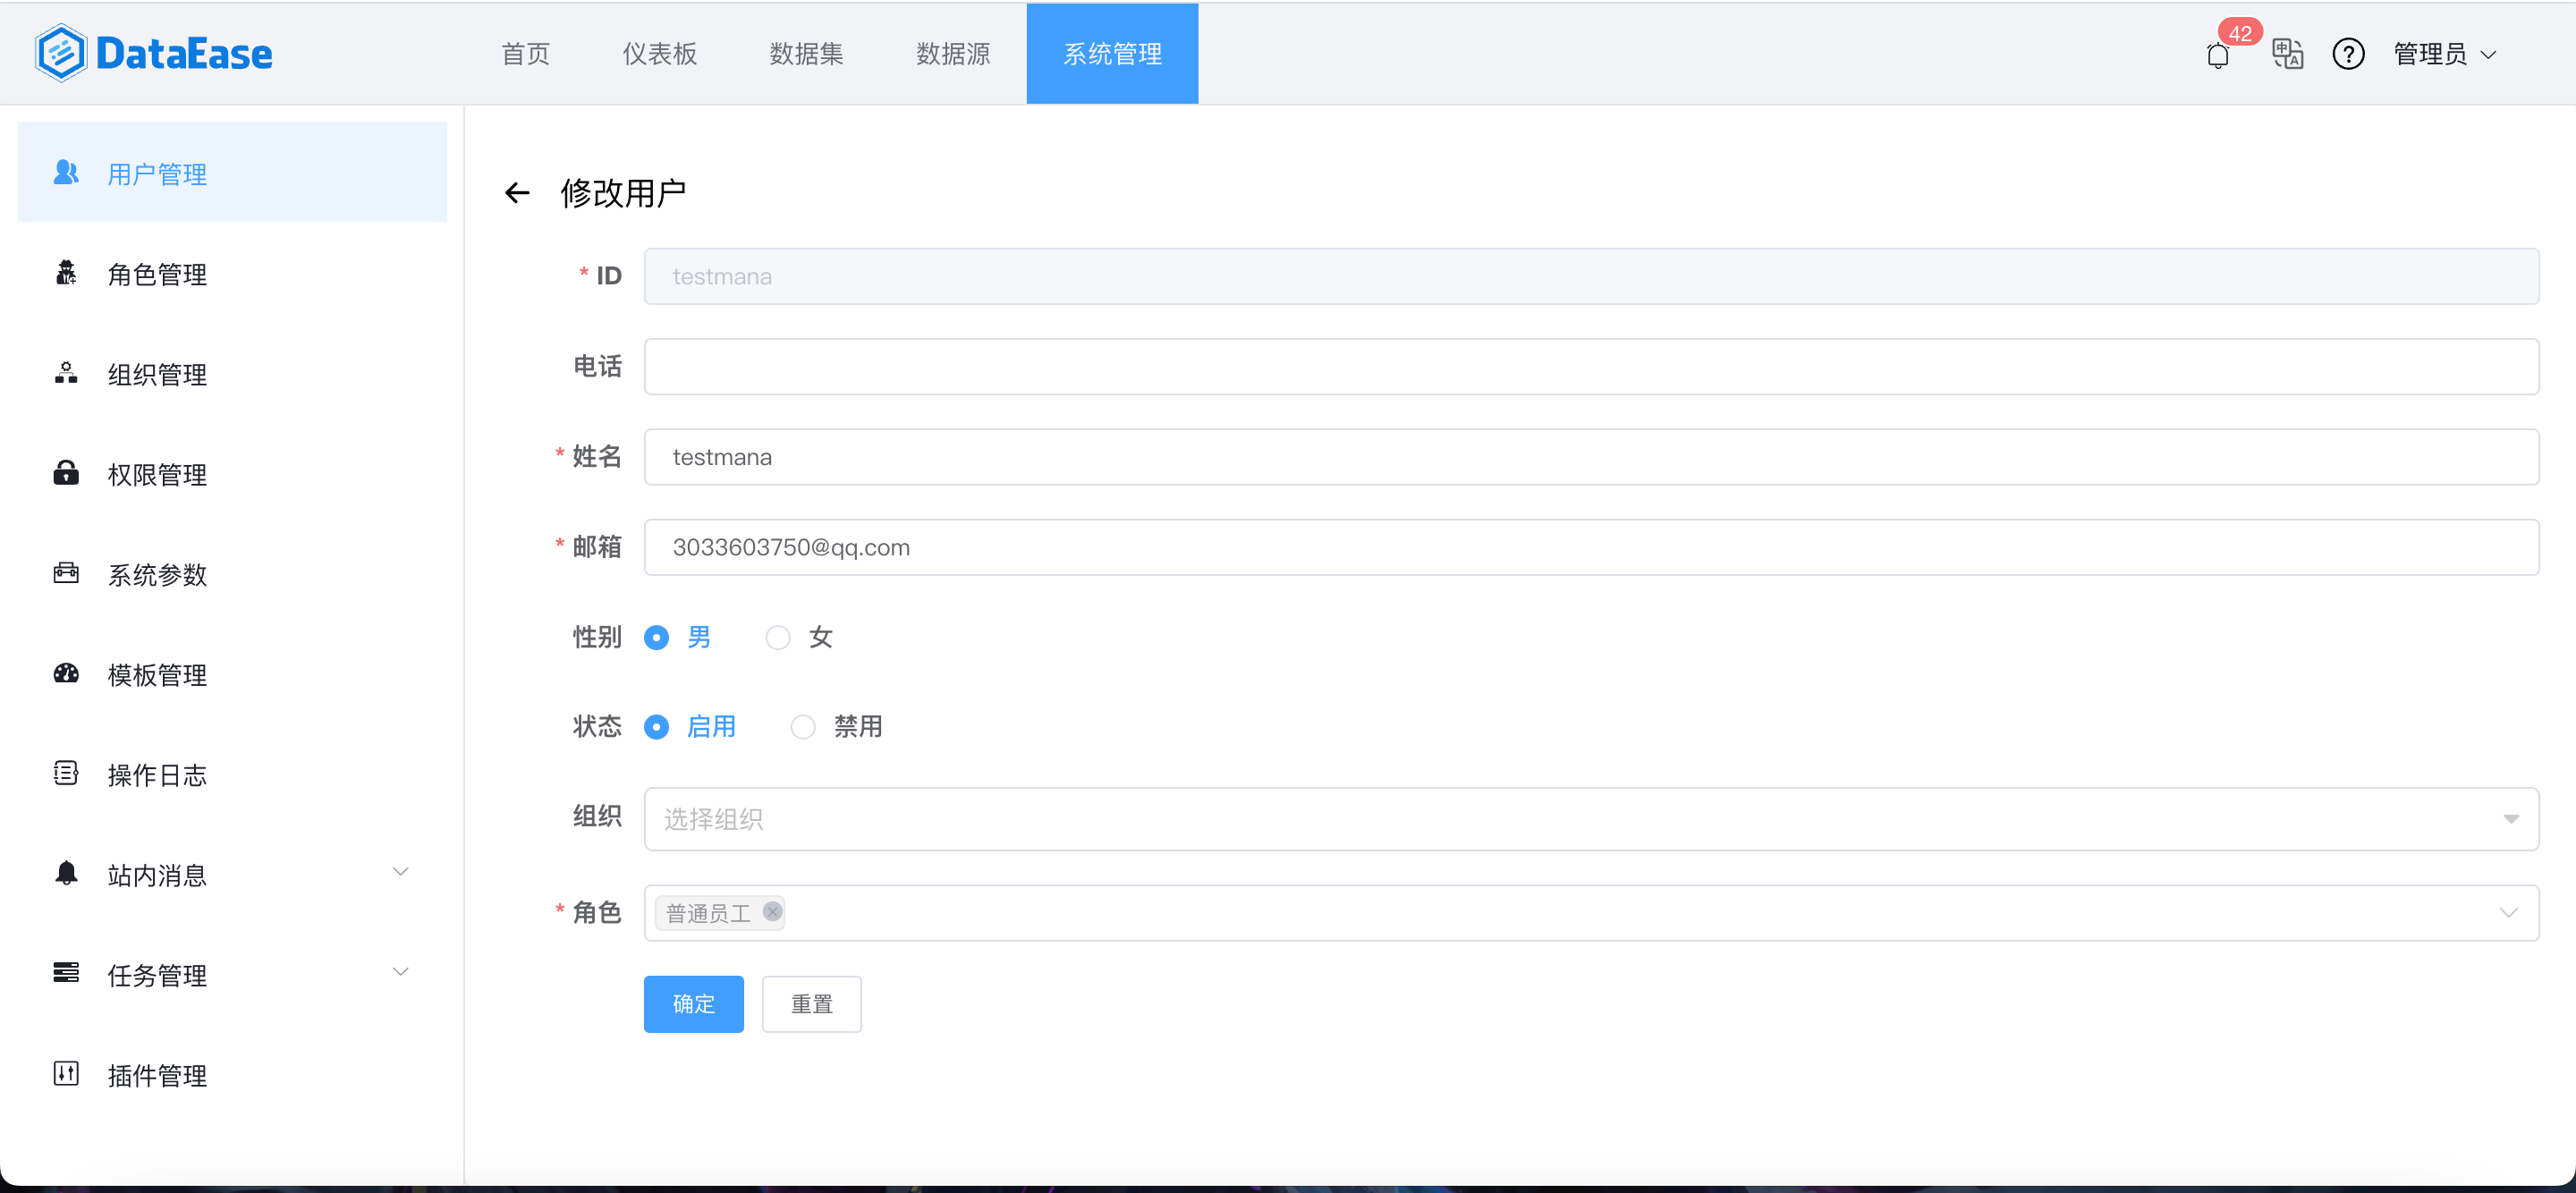Click the 站内消息 bell icon
The image size is (2576, 1193).
[x=66, y=873]
